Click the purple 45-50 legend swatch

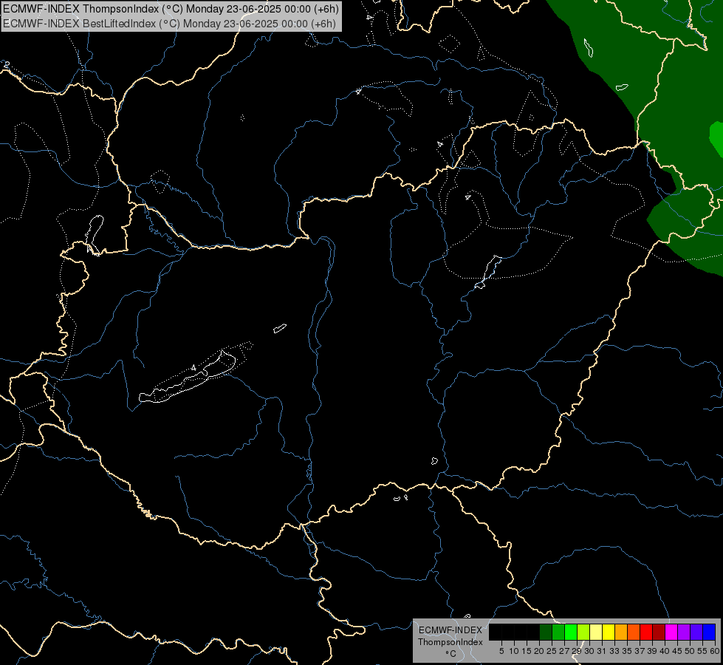pyautogui.click(x=684, y=632)
